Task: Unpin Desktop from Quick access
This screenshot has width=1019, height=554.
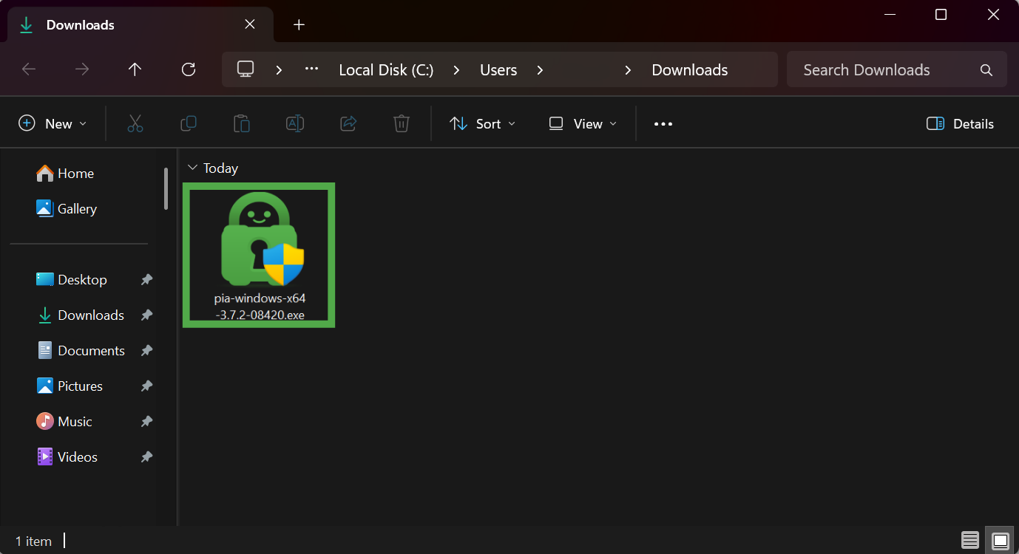Action: click(147, 280)
